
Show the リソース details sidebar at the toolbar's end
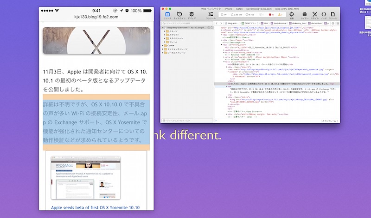333,15
